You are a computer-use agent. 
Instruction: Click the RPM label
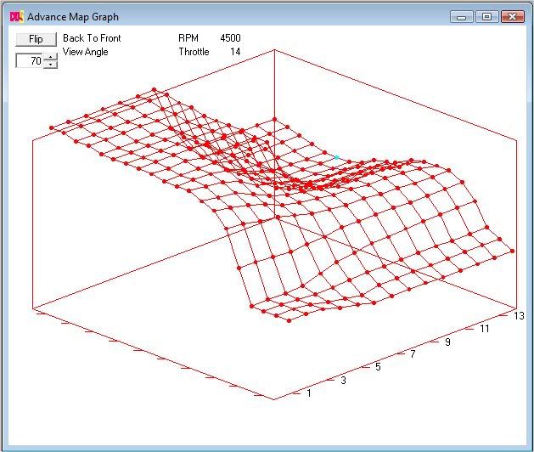188,38
